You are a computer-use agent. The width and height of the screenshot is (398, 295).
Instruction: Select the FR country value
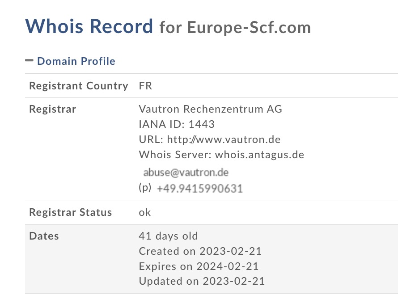(145, 86)
